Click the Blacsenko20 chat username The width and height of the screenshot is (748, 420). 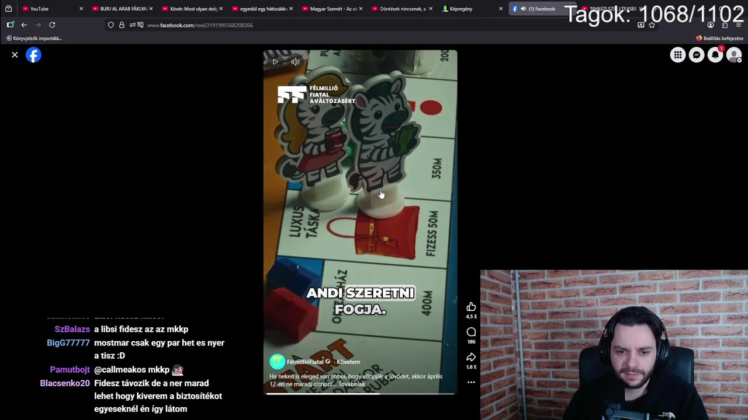coord(65,383)
